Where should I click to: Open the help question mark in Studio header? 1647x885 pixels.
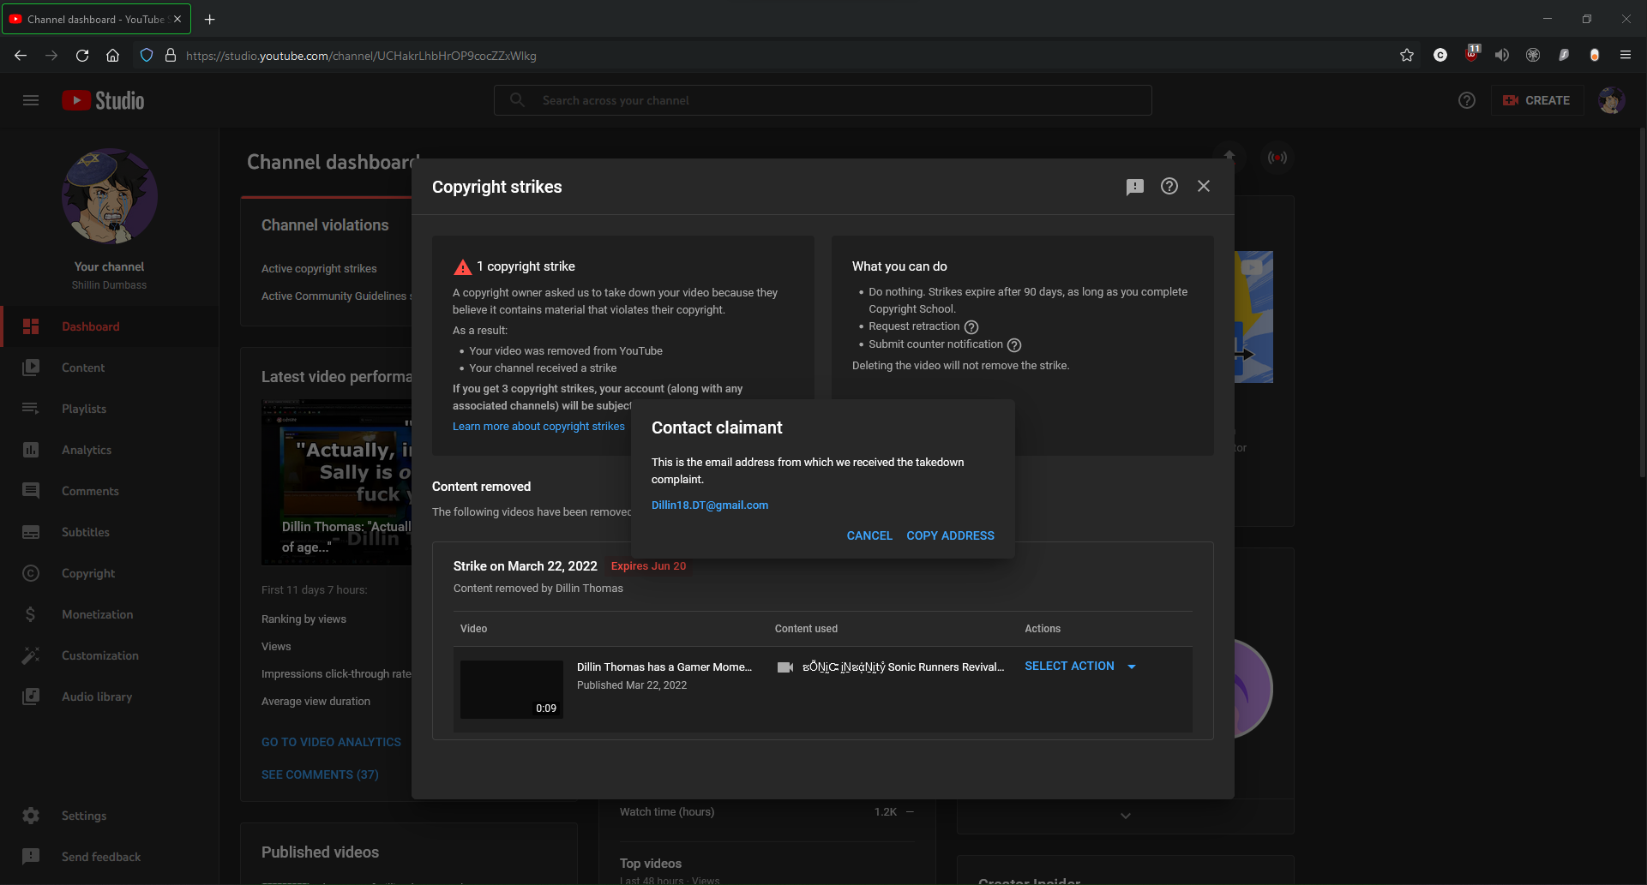(x=1467, y=100)
